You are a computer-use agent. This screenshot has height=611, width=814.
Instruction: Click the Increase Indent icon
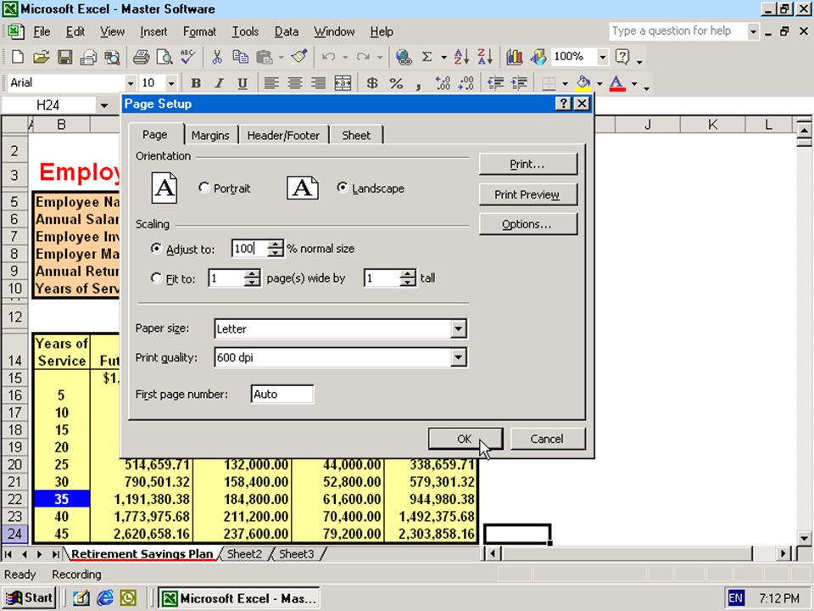pyautogui.click(x=519, y=83)
